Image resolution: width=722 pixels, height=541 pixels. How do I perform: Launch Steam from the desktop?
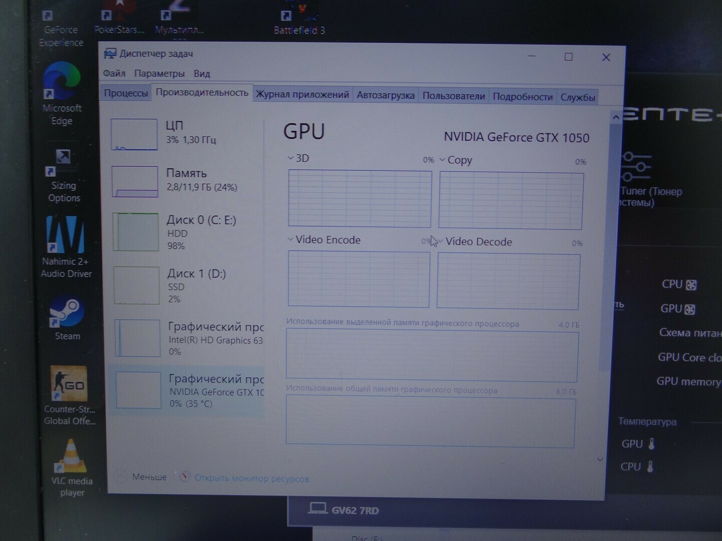(x=67, y=317)
